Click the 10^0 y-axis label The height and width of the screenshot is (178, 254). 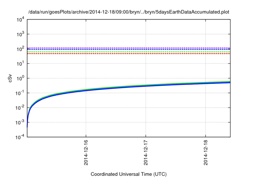coord(20,78)
